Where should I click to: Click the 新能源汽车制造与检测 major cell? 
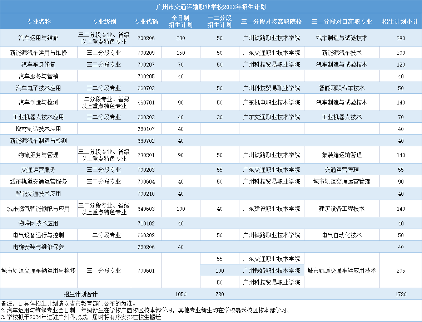[x=39, y=141]
